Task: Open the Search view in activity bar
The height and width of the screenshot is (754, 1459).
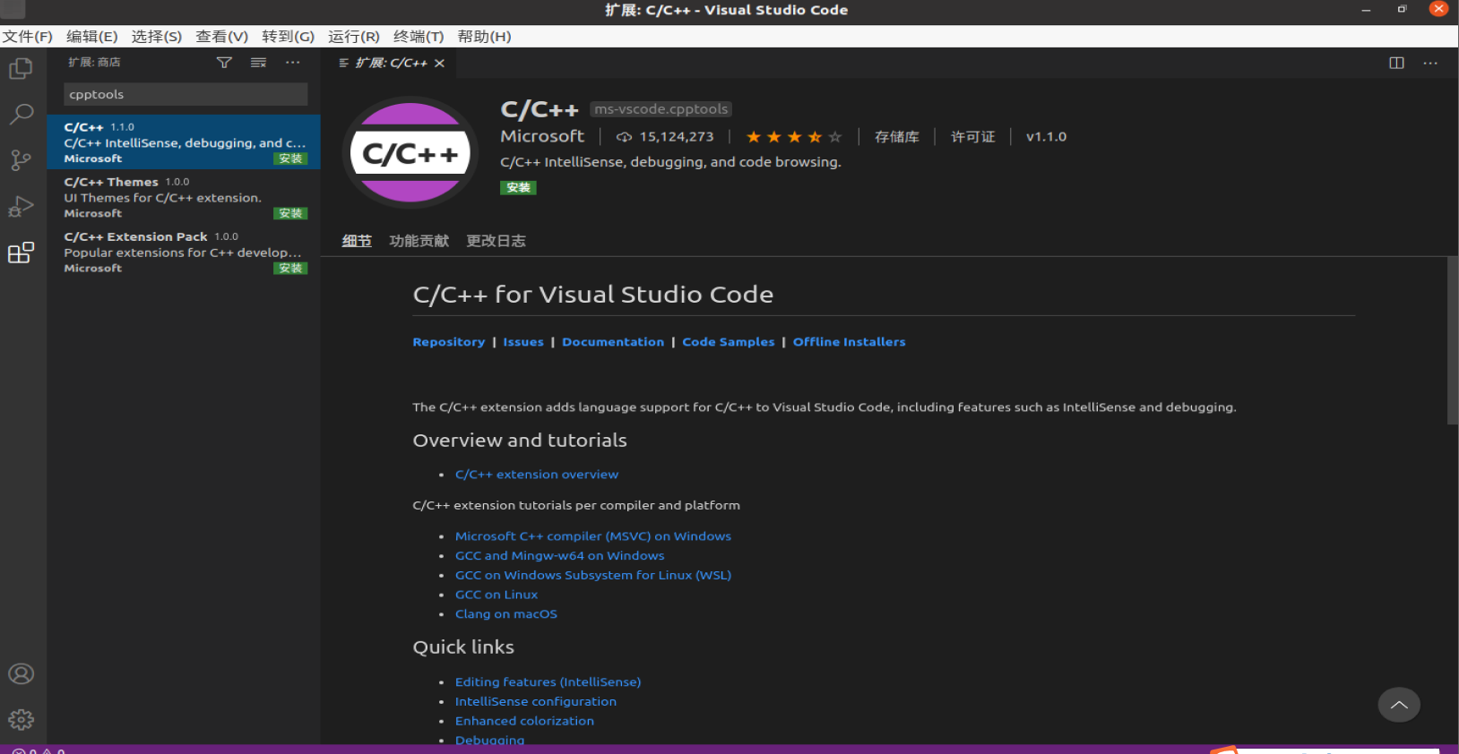Action: click(x=21, y=114)
